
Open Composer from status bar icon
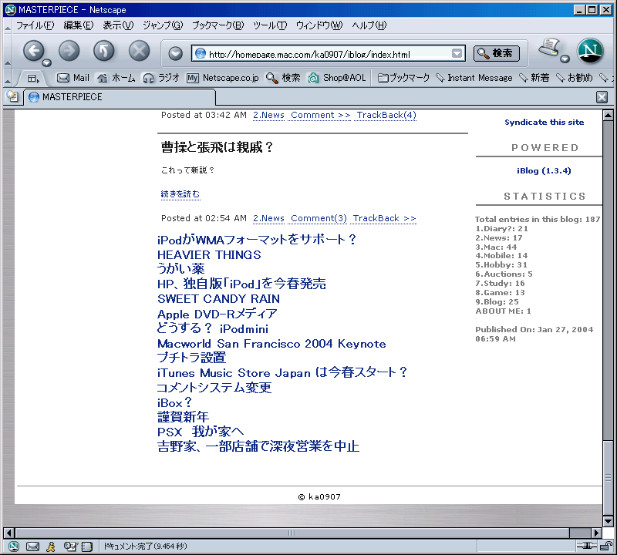click(x=70, y=546)
